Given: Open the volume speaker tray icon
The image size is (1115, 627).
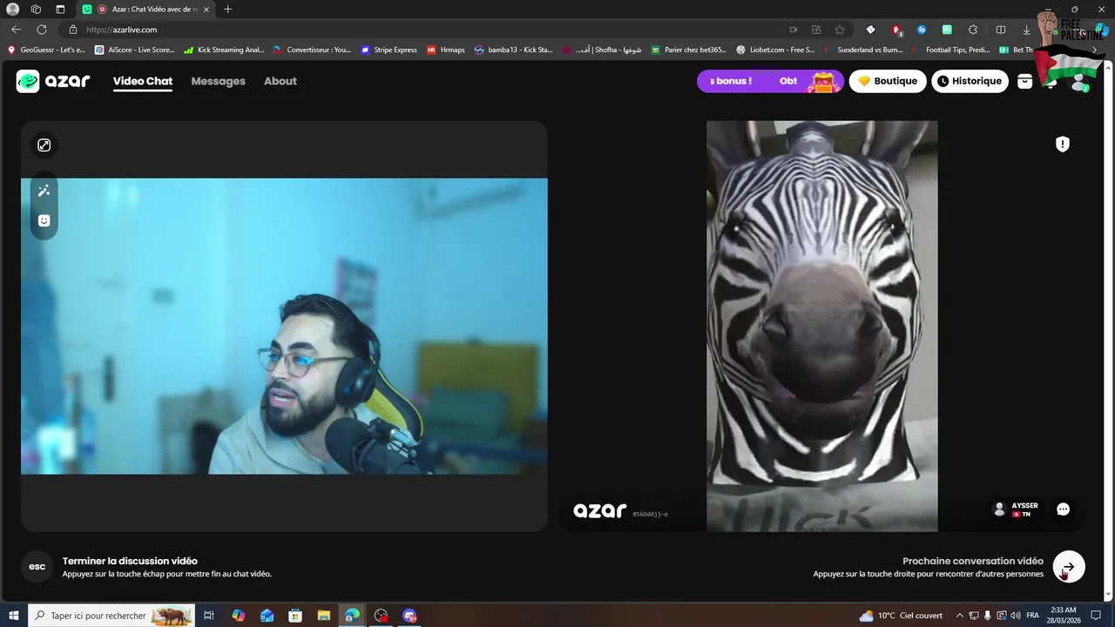Looking at the screenshot, I should [1016, 616].
